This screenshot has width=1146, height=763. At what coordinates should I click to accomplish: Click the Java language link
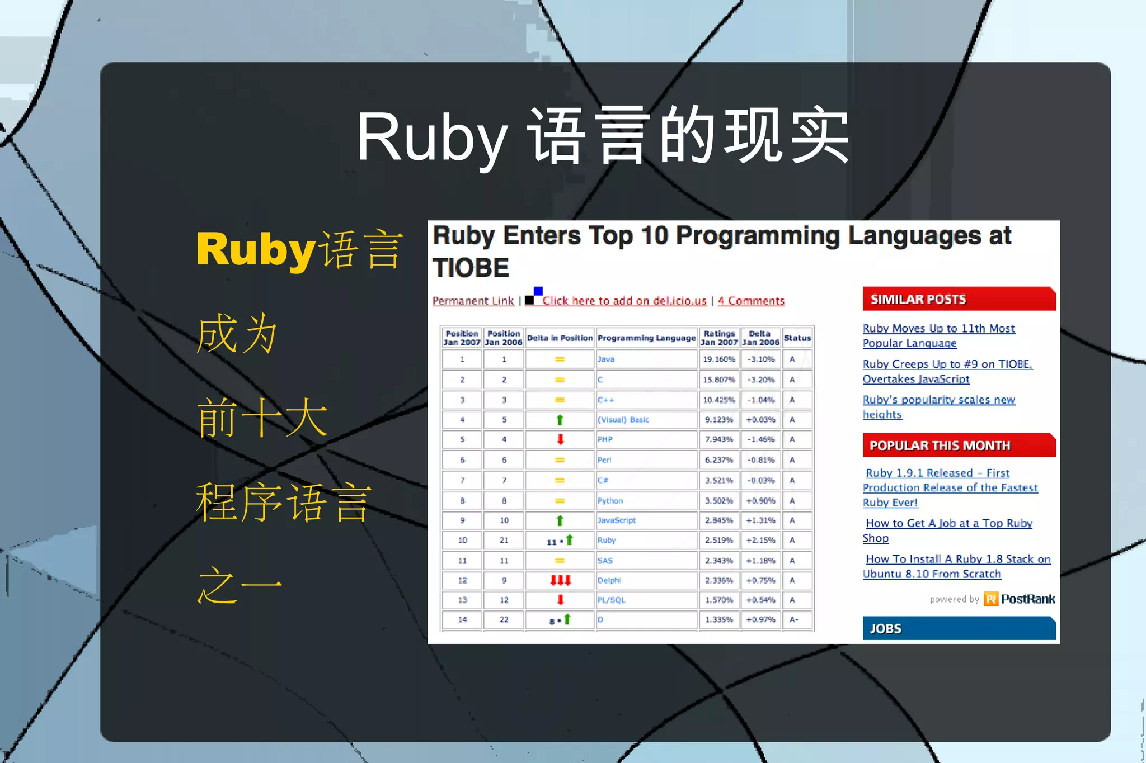[606, 359]
